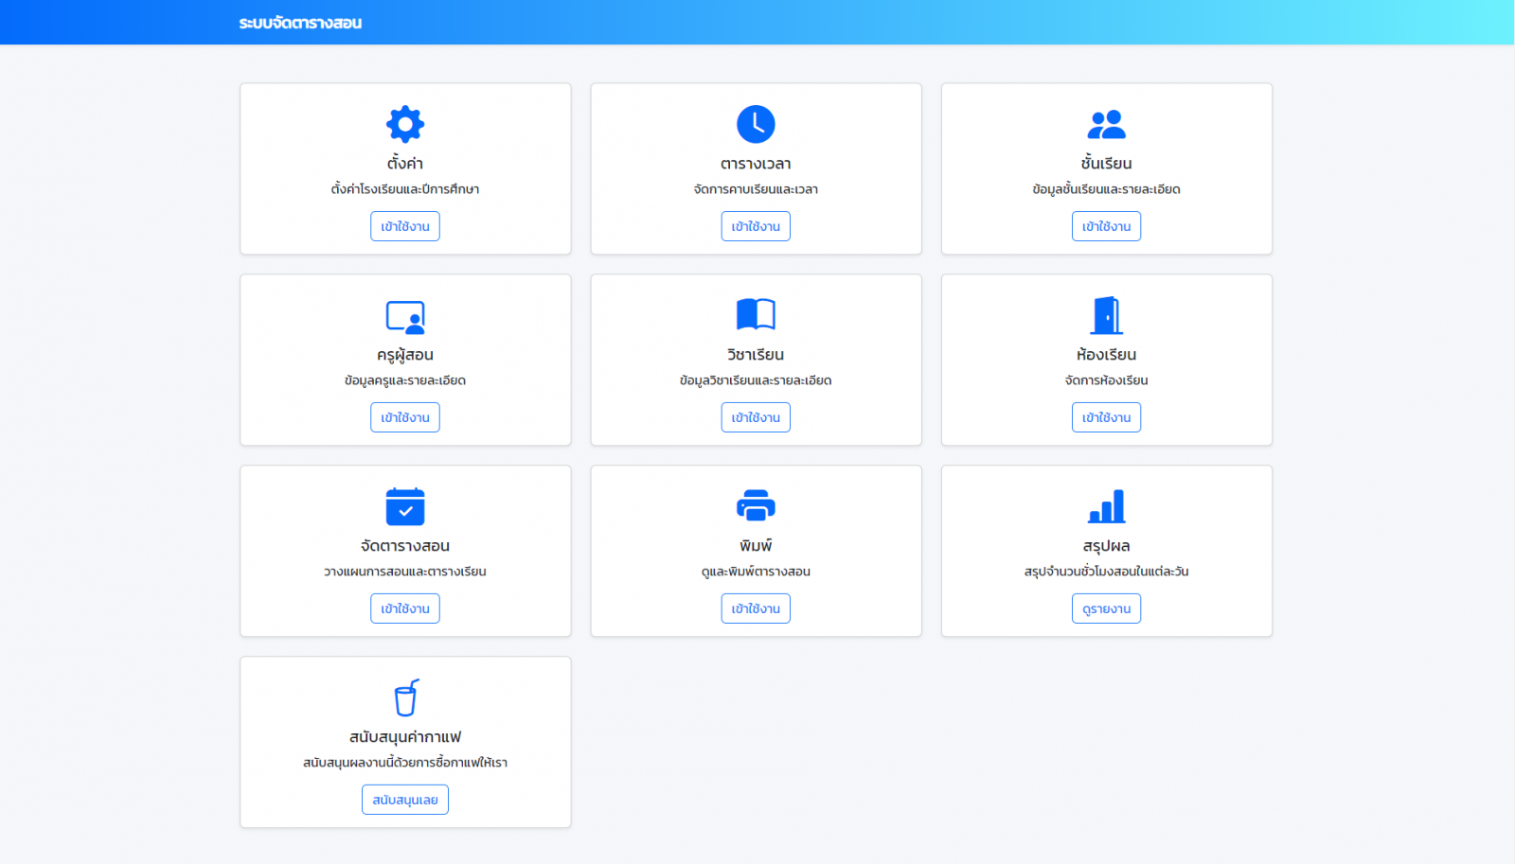Click the text ตั้งค่าโรงเรียนและปีการศึกษา
Viewport: 1515px width, 864px height.
pos(405,189)
